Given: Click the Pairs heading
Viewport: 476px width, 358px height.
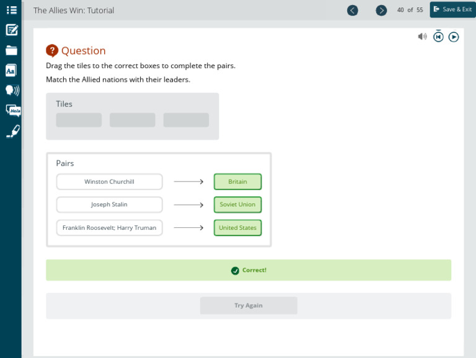Looking at the screenshot, I should (65, 164).
